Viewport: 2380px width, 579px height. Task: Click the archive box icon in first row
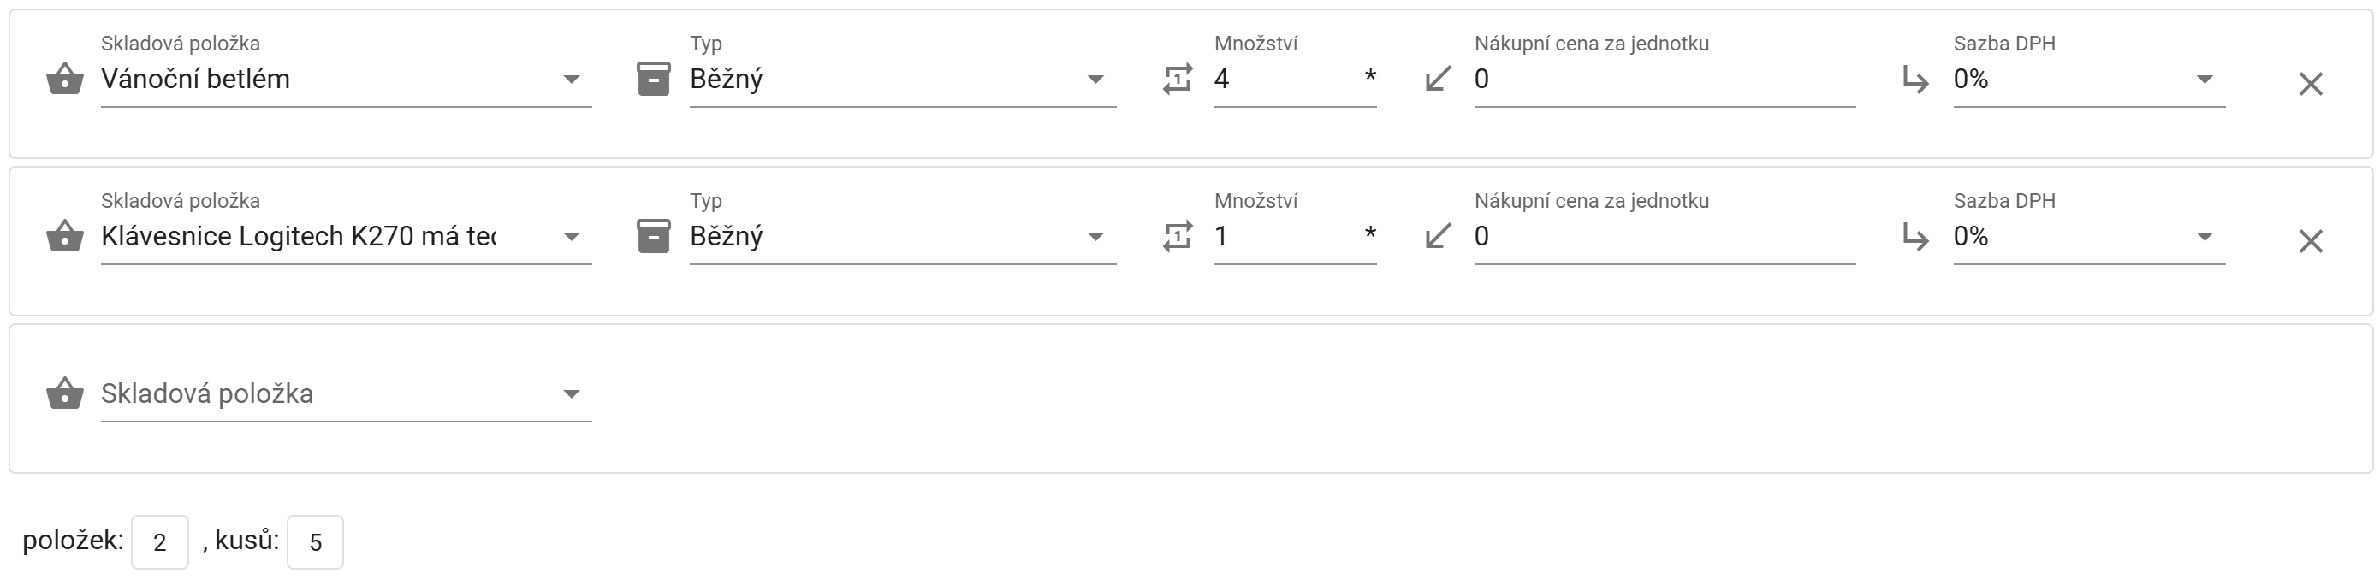point(653,80)
